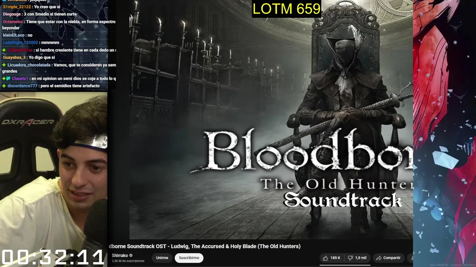Click the cyan badge before Claseto1
The height and width of the screenshot is (267, 476).
coord(8,79)
